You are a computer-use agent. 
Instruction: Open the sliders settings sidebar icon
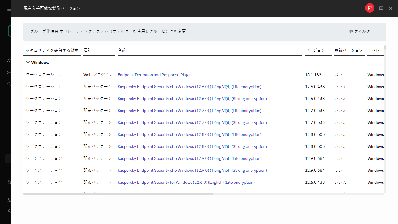pos(9,200)
